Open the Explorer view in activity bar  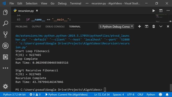[x=5, y=12]
